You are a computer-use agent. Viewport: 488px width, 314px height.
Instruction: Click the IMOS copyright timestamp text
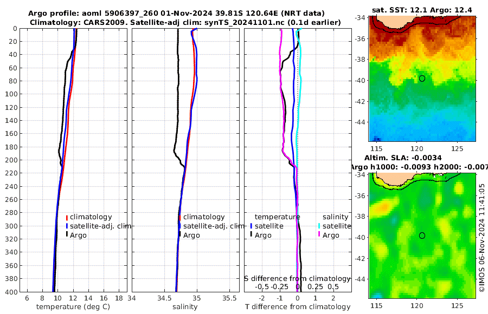[x=482, y=237]
